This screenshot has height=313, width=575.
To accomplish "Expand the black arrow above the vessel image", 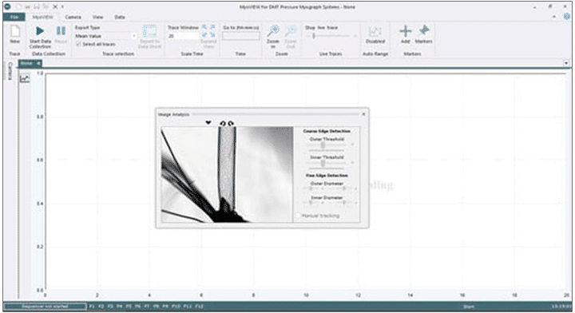I will (208, 122).
